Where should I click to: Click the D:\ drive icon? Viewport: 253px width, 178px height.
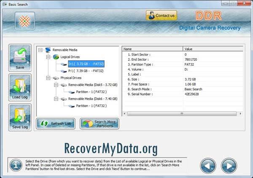(x=64, y=64)
